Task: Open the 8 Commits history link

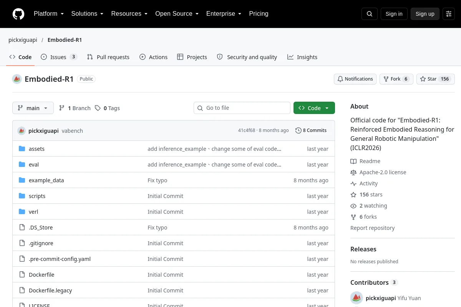Action: coord(311,130)
